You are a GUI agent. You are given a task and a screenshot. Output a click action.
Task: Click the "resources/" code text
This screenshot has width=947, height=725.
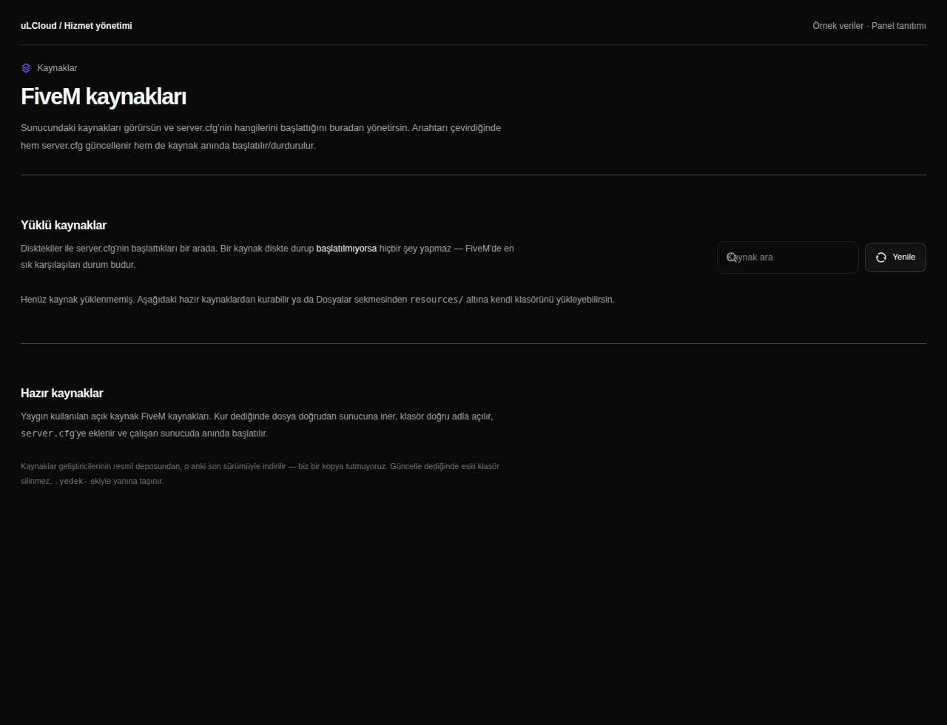(437, 300)
